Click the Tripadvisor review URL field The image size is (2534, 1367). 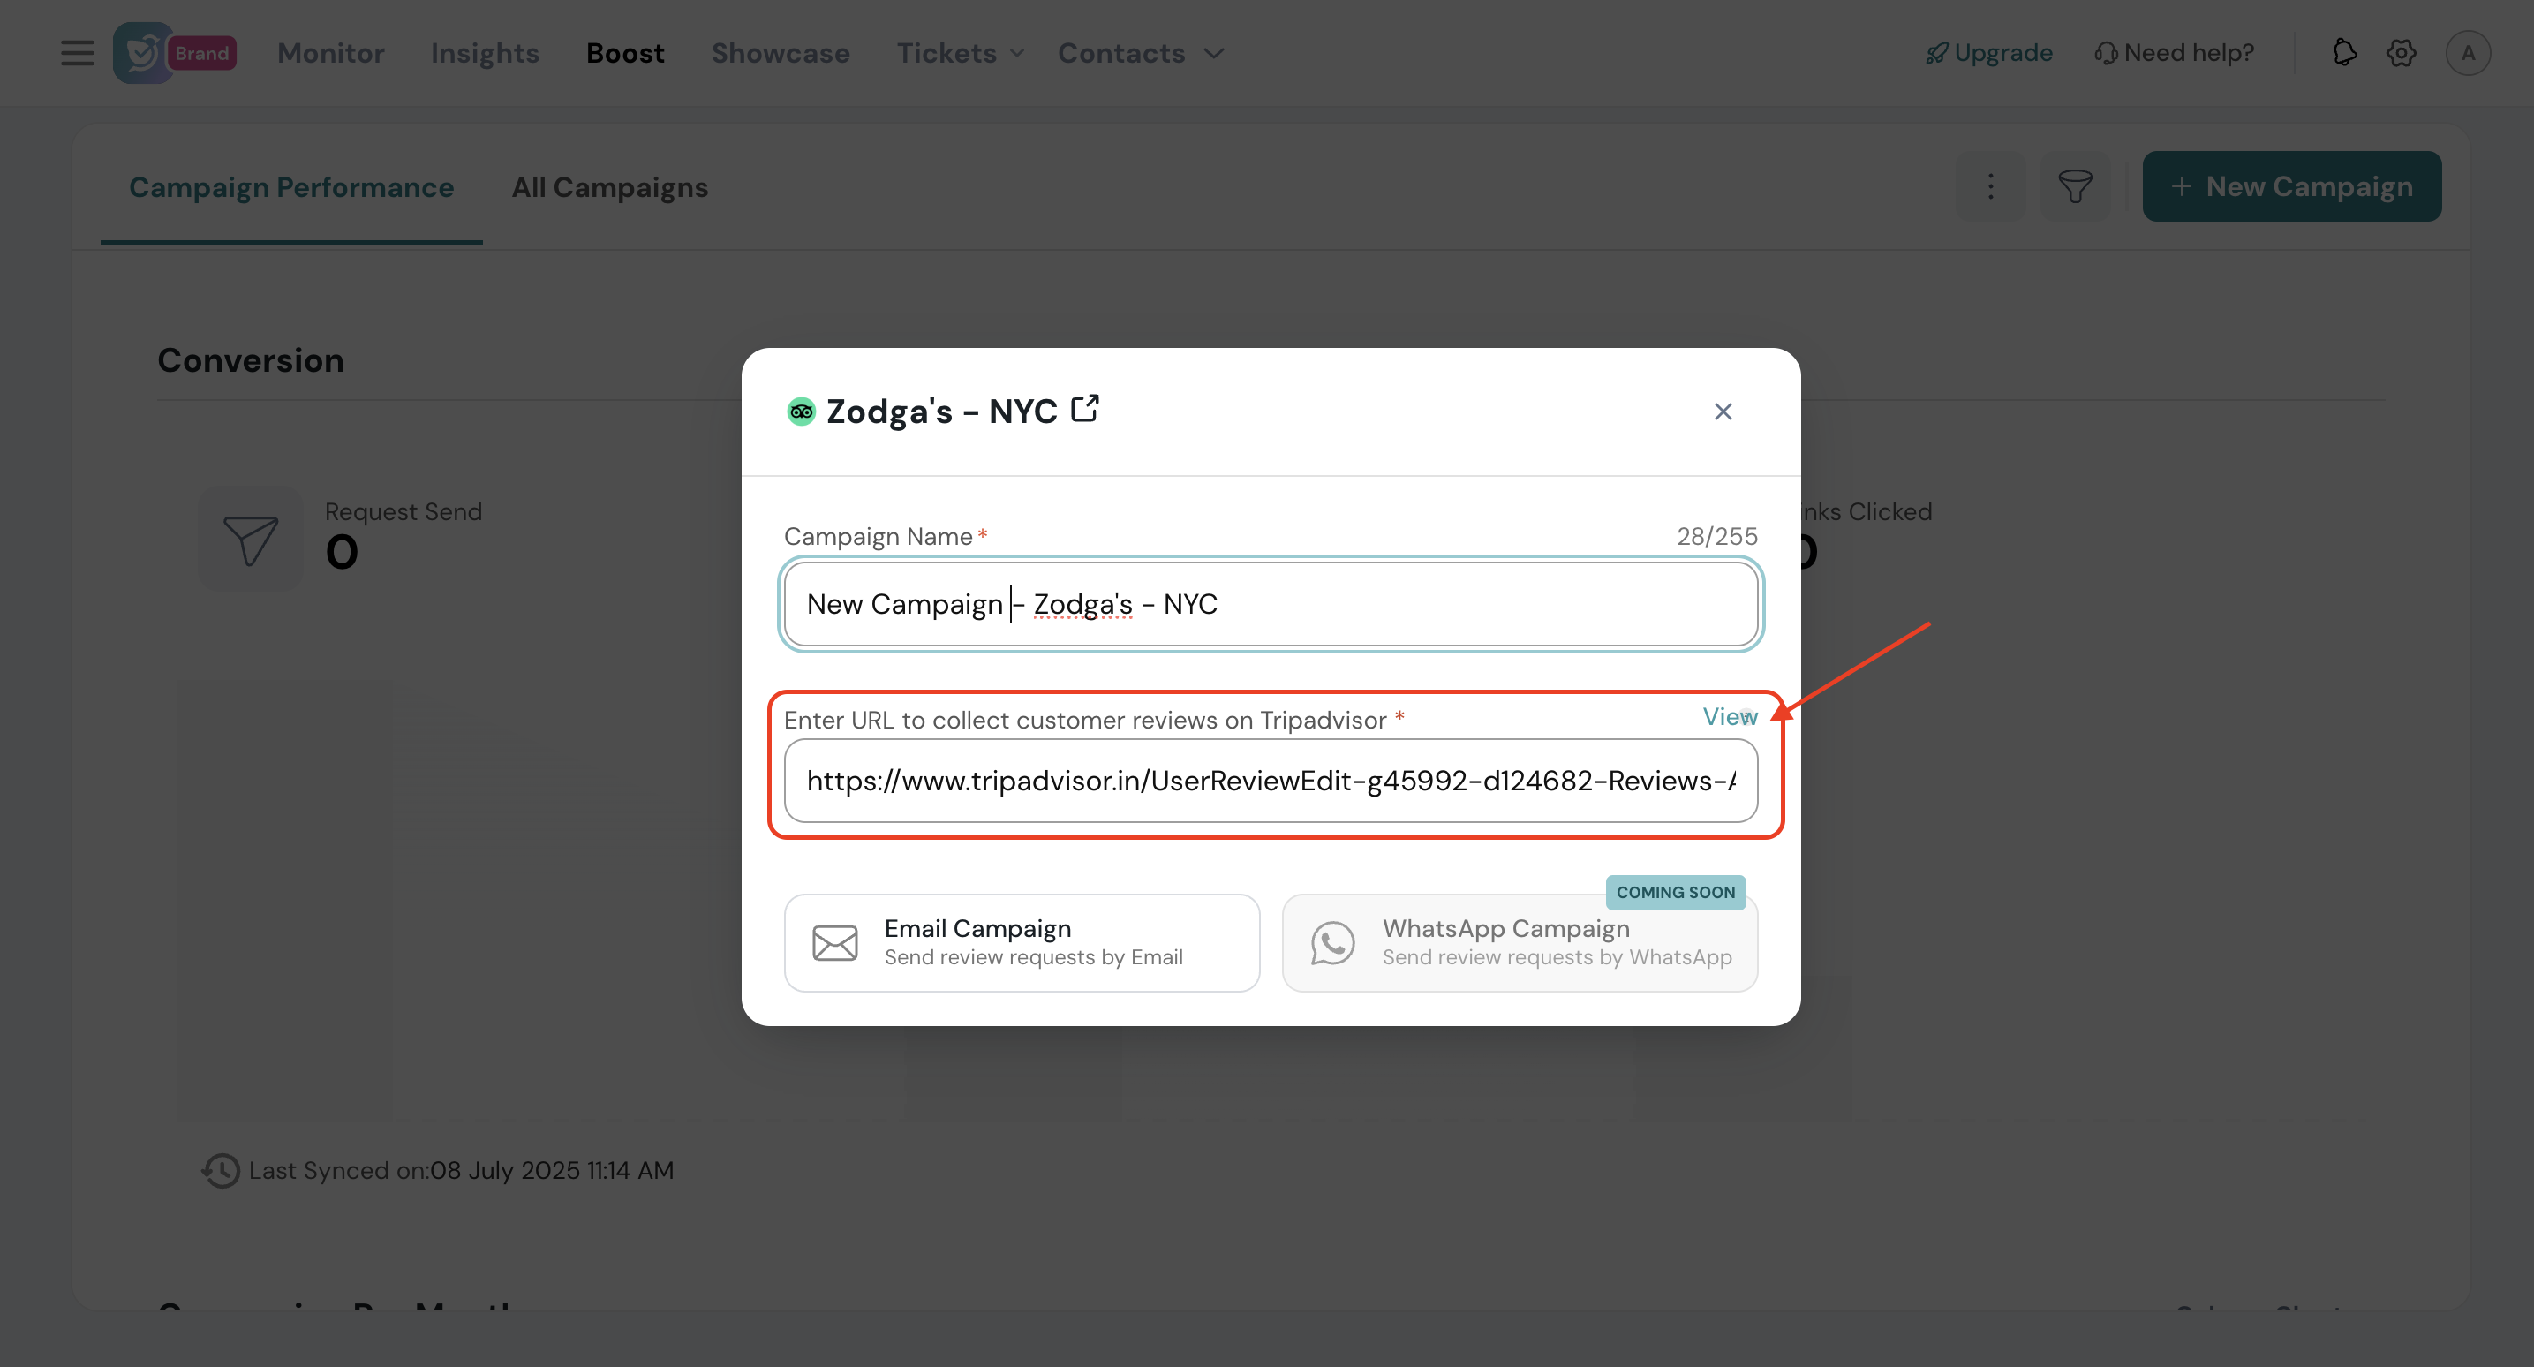coord(1270,781)
